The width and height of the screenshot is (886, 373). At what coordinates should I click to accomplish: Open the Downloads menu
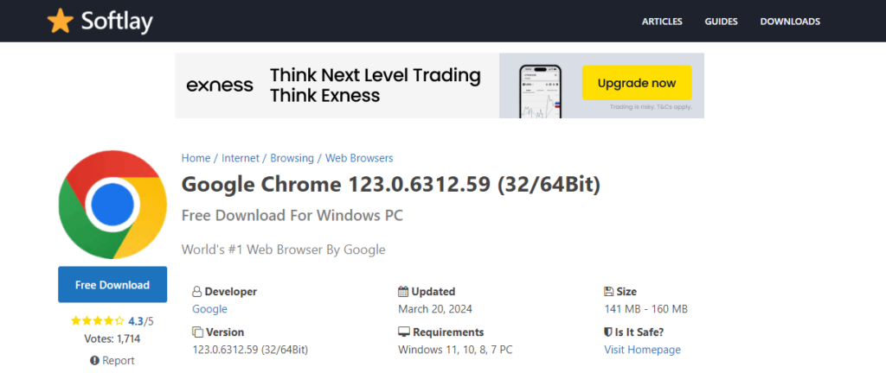click(x=790, y=22)
